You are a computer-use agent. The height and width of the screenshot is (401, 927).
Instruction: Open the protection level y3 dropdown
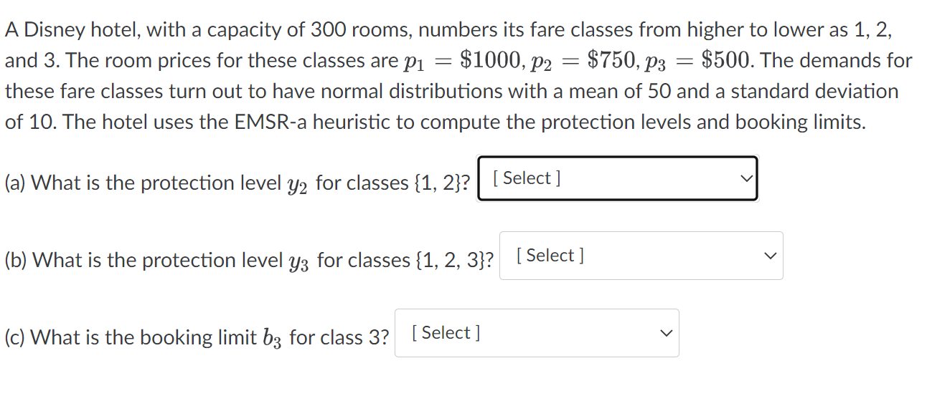641,256
